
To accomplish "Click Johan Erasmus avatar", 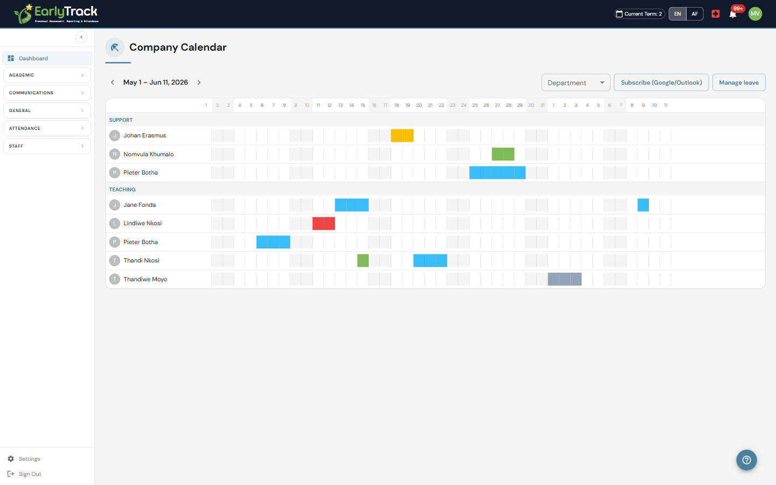I will pos(115,136).
